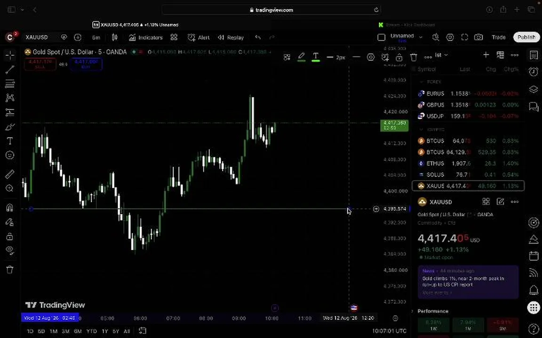This screenshot has width=542, height=338.
Task: Select the USDJP watchlist row
Action: [x=468, y=116]
